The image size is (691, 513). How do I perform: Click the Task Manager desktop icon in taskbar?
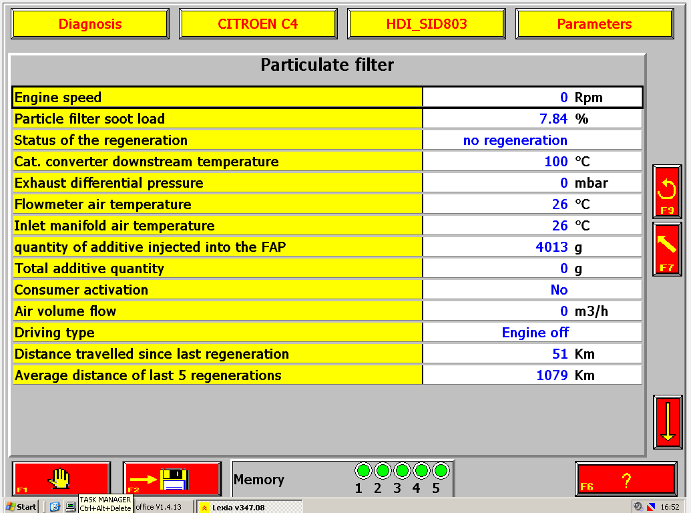point(71,507)
